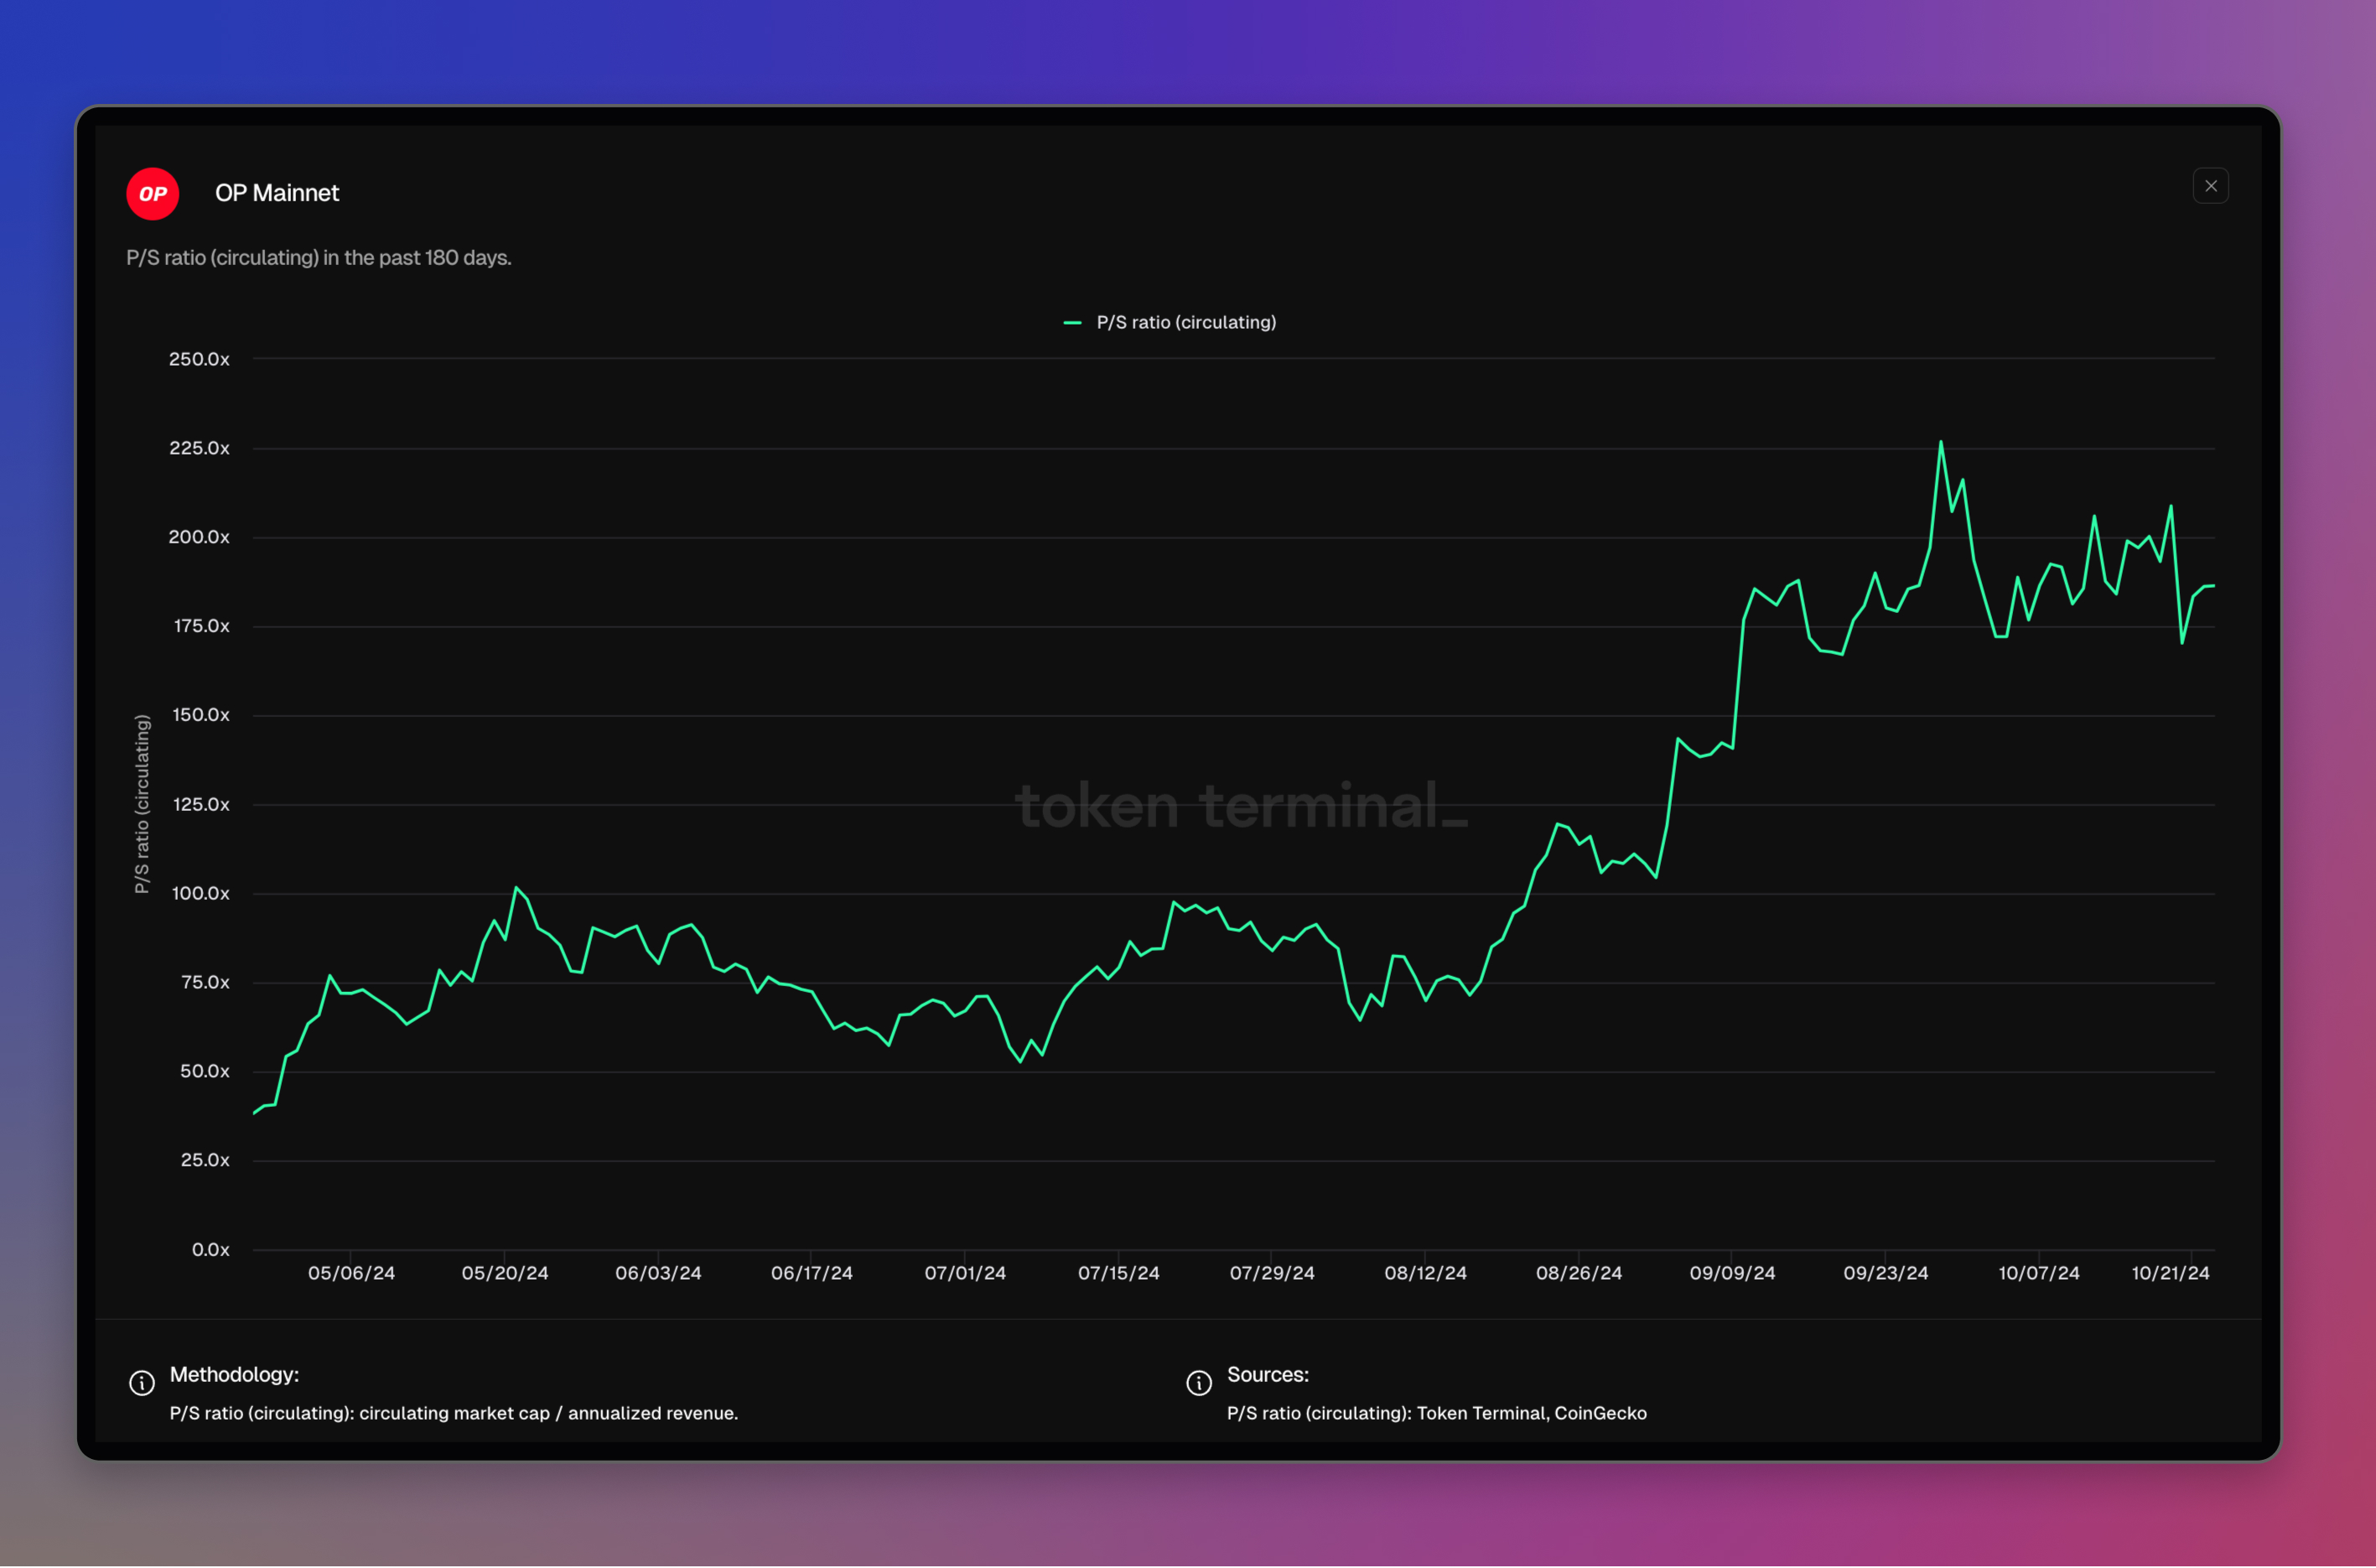Click the Sources heading
2376x1568 pixels.
coord(1268,1374)
